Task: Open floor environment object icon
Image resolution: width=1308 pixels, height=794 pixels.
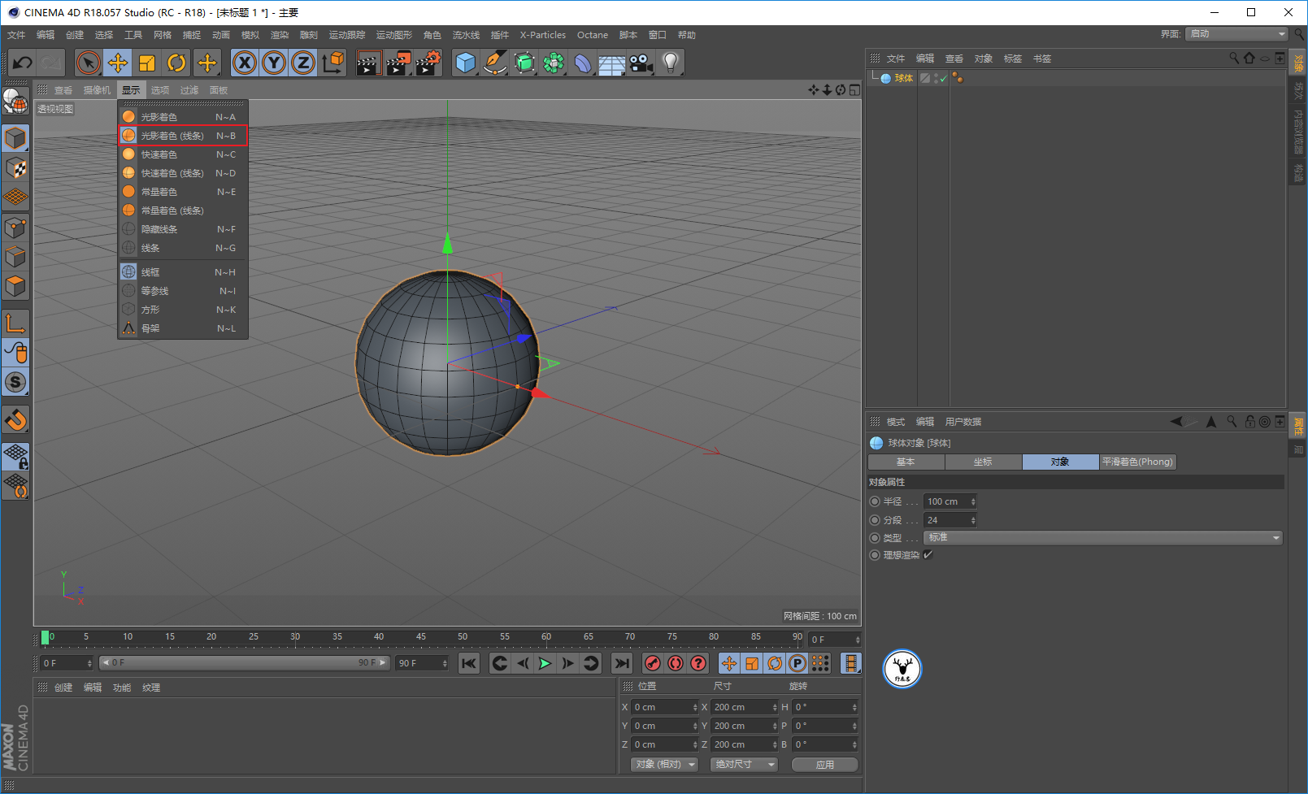Action: click(x=612, y=63)
